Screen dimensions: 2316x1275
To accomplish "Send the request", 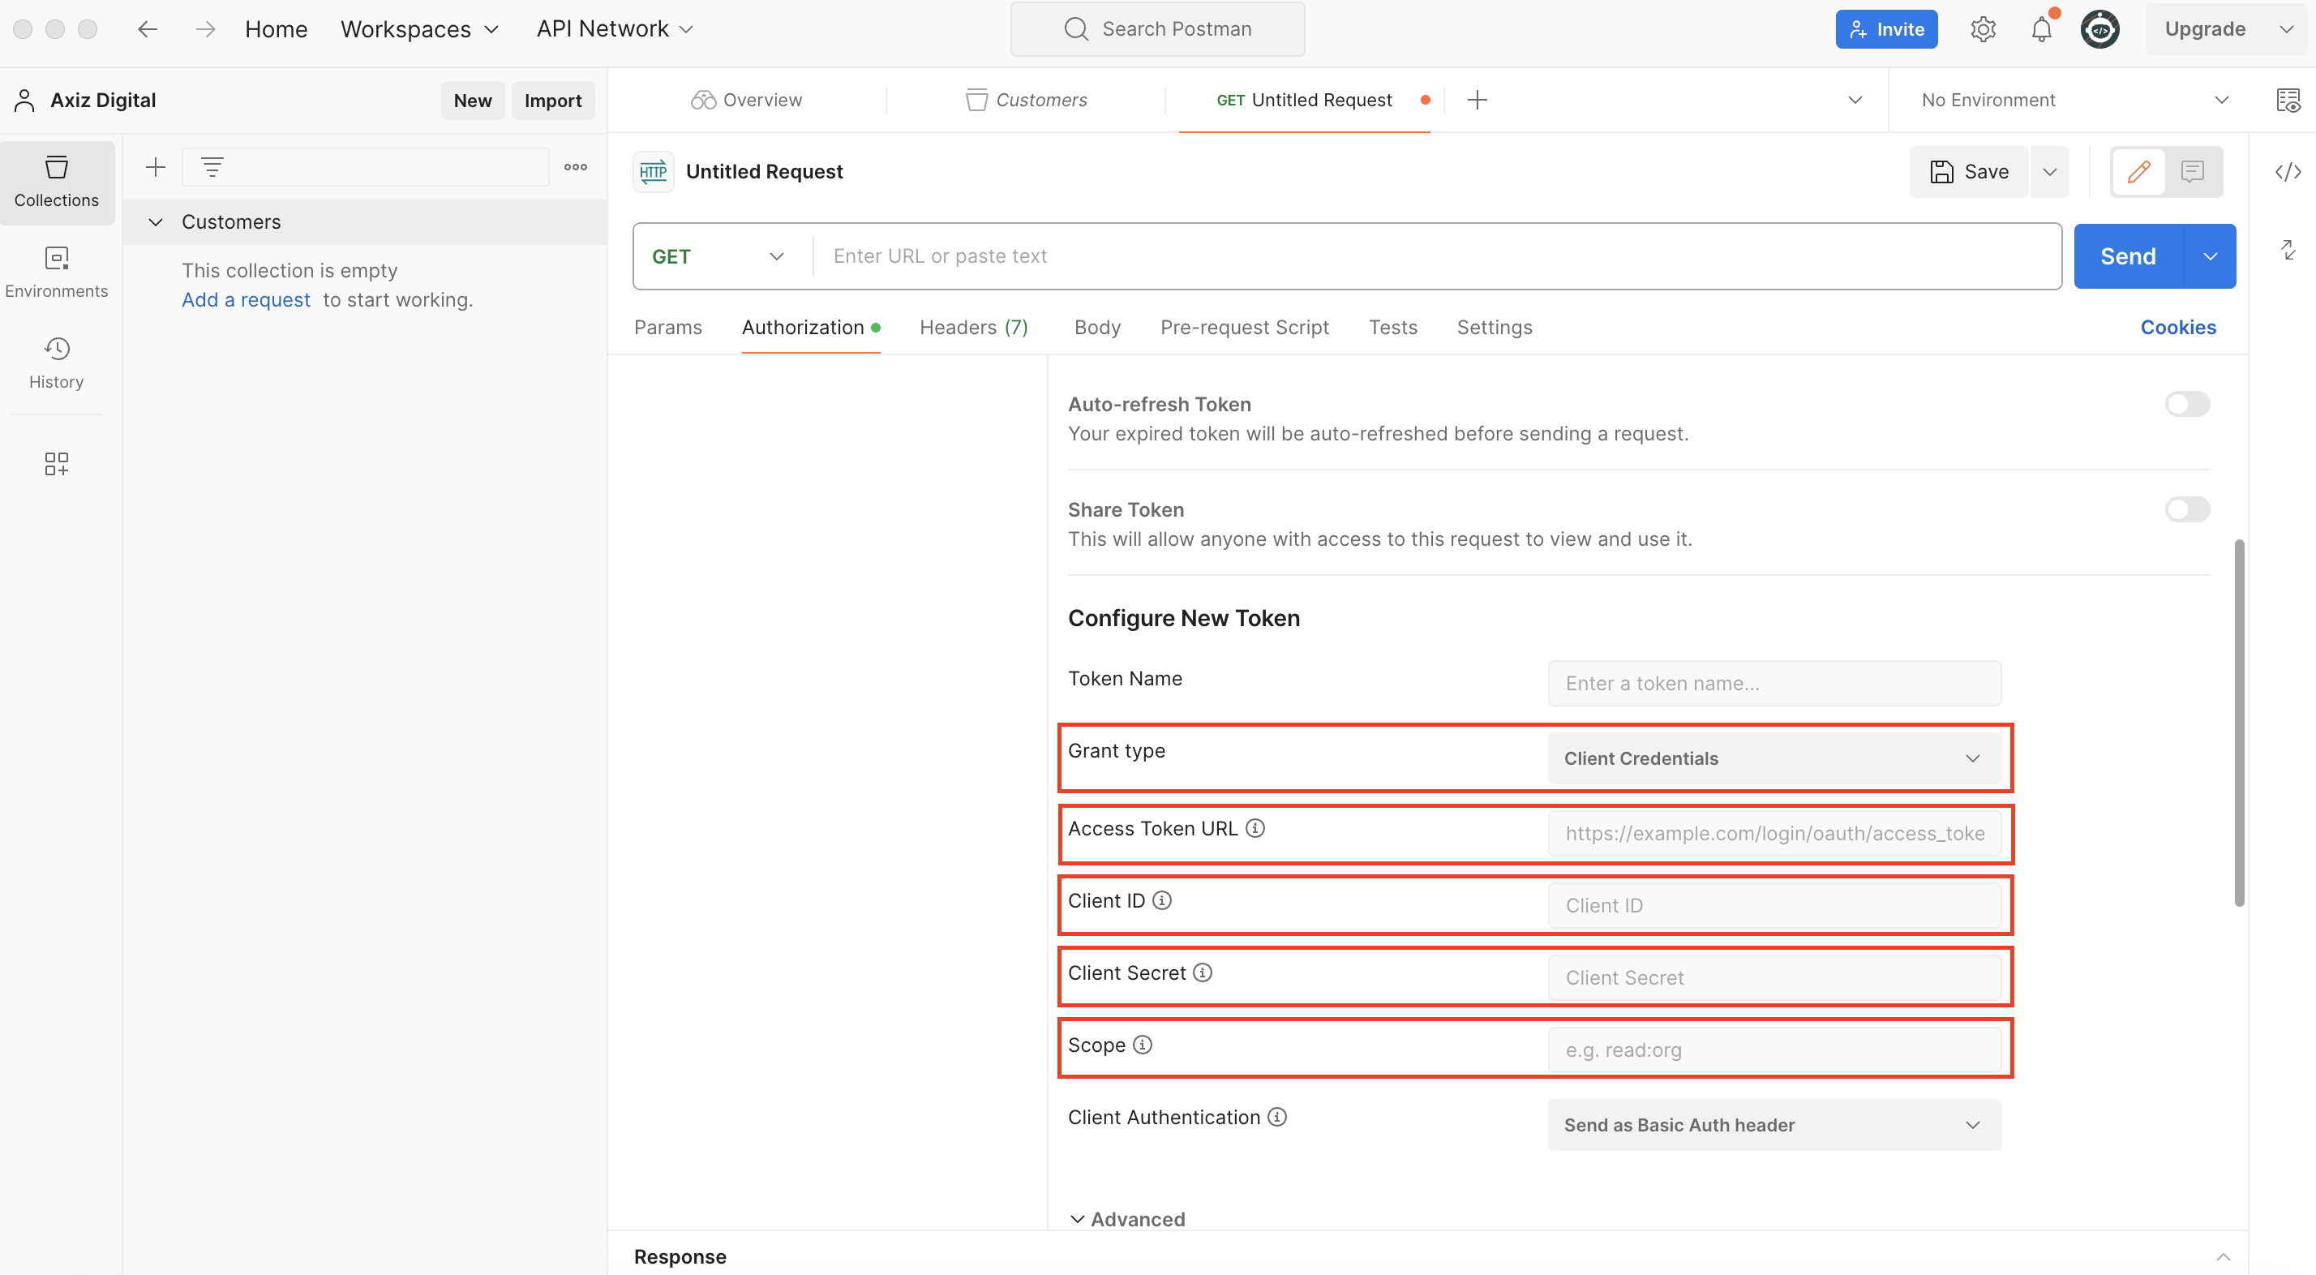I will pyautogui.click(x=2127, y=256).
